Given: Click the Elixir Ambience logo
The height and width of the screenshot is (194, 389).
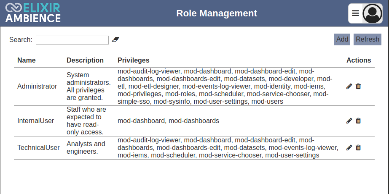Looking at the screenshot, I should 33,13.
